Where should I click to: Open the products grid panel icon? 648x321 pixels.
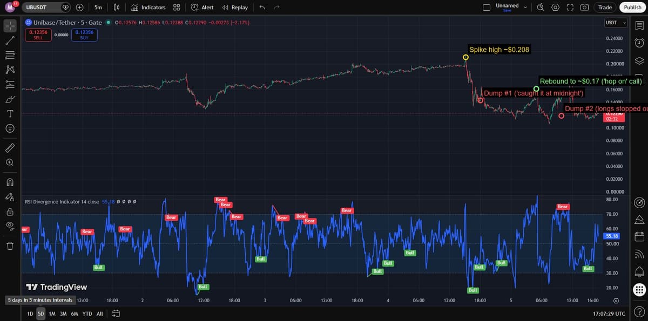[x=639, y=289]
